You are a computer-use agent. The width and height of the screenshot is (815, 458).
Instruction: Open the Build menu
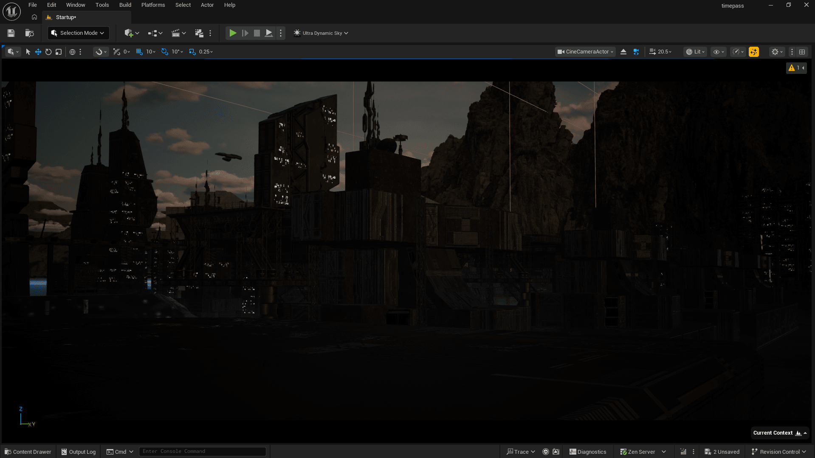click(125, 5)
